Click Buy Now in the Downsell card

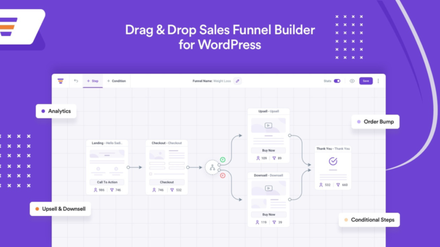269,214
